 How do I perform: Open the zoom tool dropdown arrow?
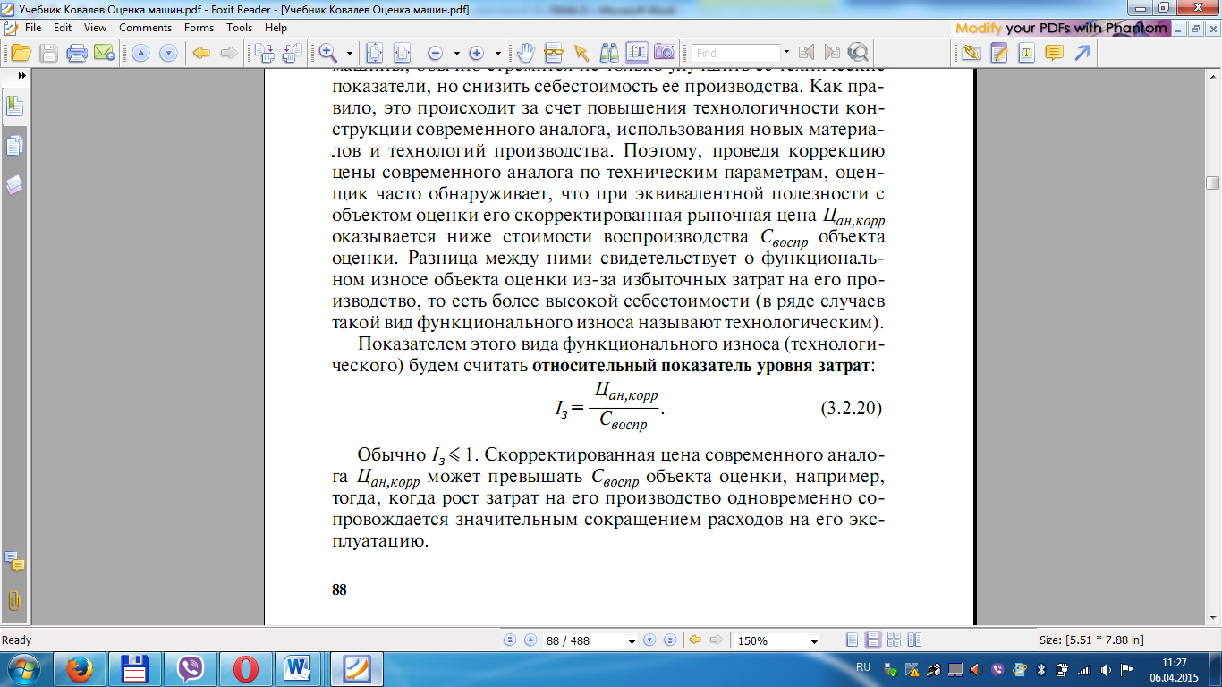[349, 52]
